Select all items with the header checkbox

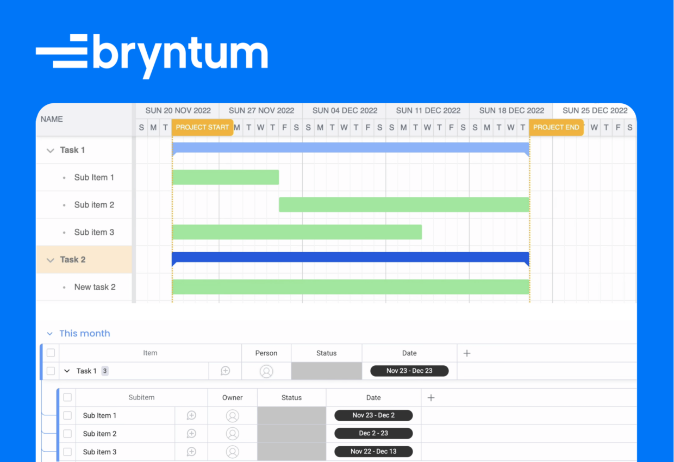pos(51,353)
